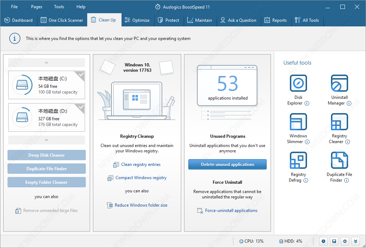
Task: Open settings gear in status bar
Action: [x=345, y=241]
